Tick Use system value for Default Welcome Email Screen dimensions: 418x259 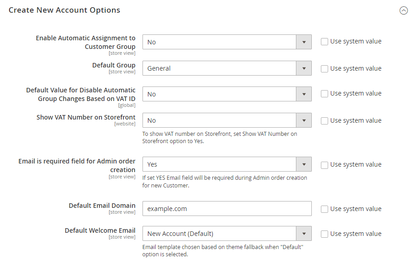pyautogui.click(x=325, y=234)
